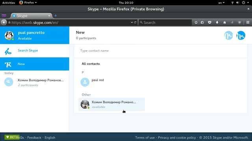Go to Firefox home page icon
The image size is (252, 141).
224,22
